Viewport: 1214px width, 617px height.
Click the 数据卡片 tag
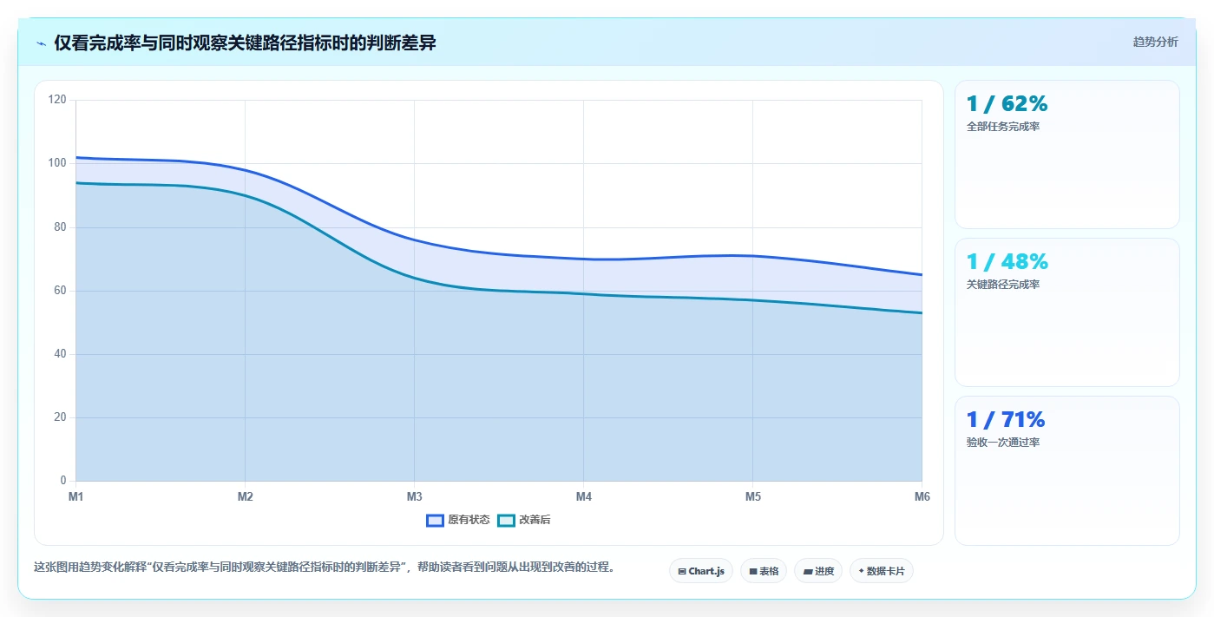(x=882, y=571)
